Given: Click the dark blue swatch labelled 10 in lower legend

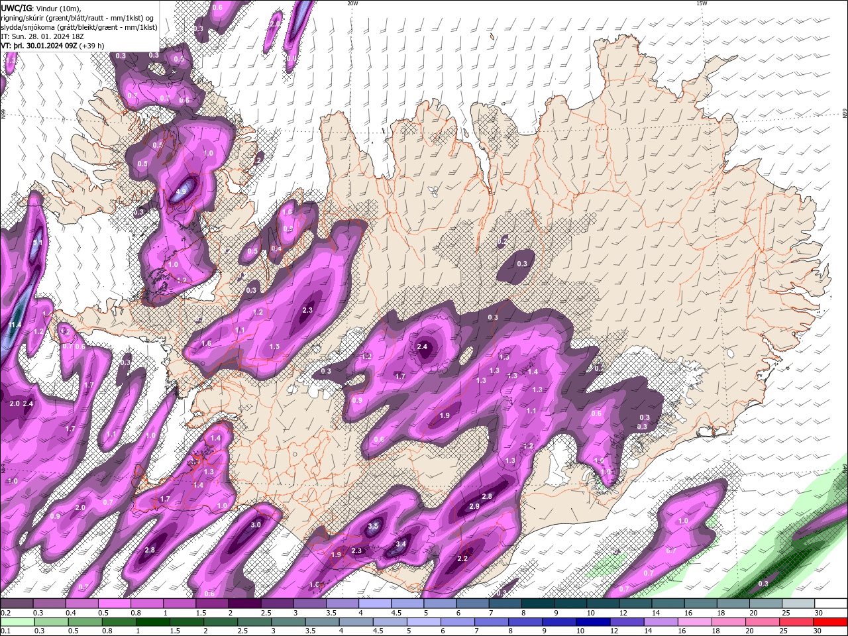Looking at the screenshot, I should point(592,621).
